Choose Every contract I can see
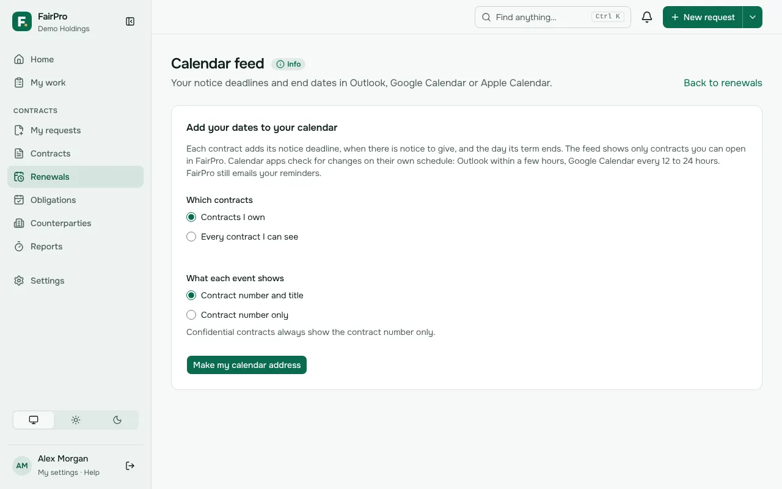Screen dimensions: 782x489 [x=191, y=237]
